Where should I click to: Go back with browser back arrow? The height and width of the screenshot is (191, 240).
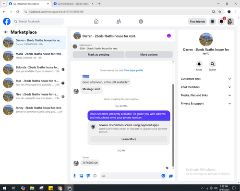click(4, 12)
